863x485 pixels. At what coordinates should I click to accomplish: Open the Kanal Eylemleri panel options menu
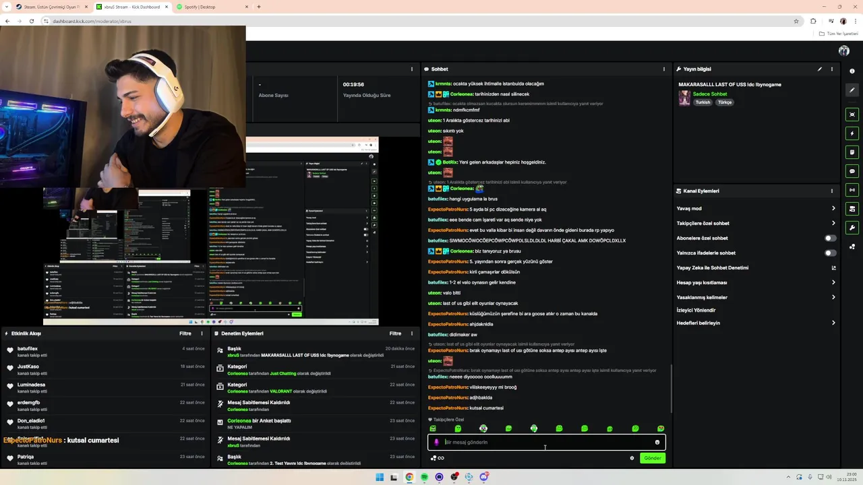click(x=832, y=191)
